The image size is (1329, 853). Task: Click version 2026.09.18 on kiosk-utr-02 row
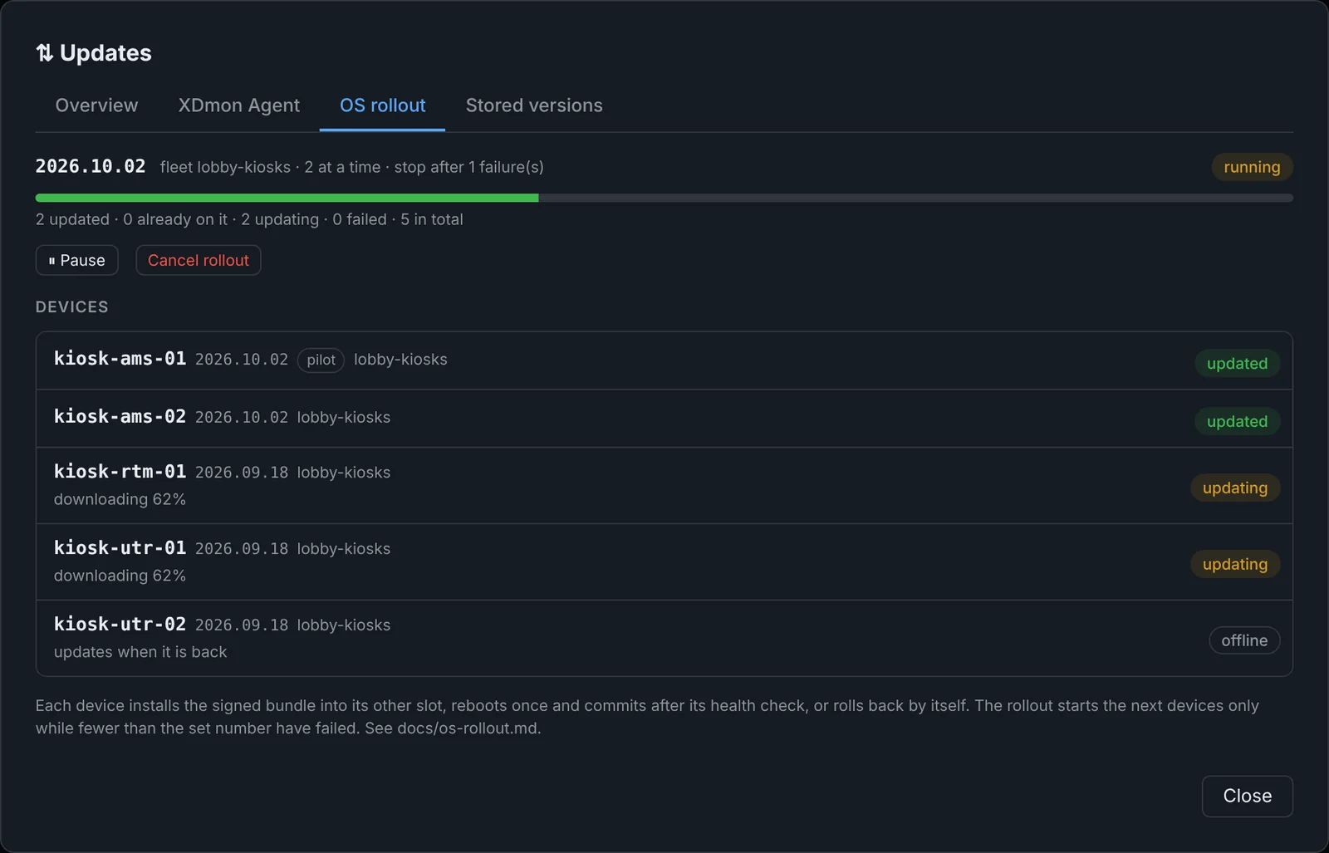[x=242, y=625]
